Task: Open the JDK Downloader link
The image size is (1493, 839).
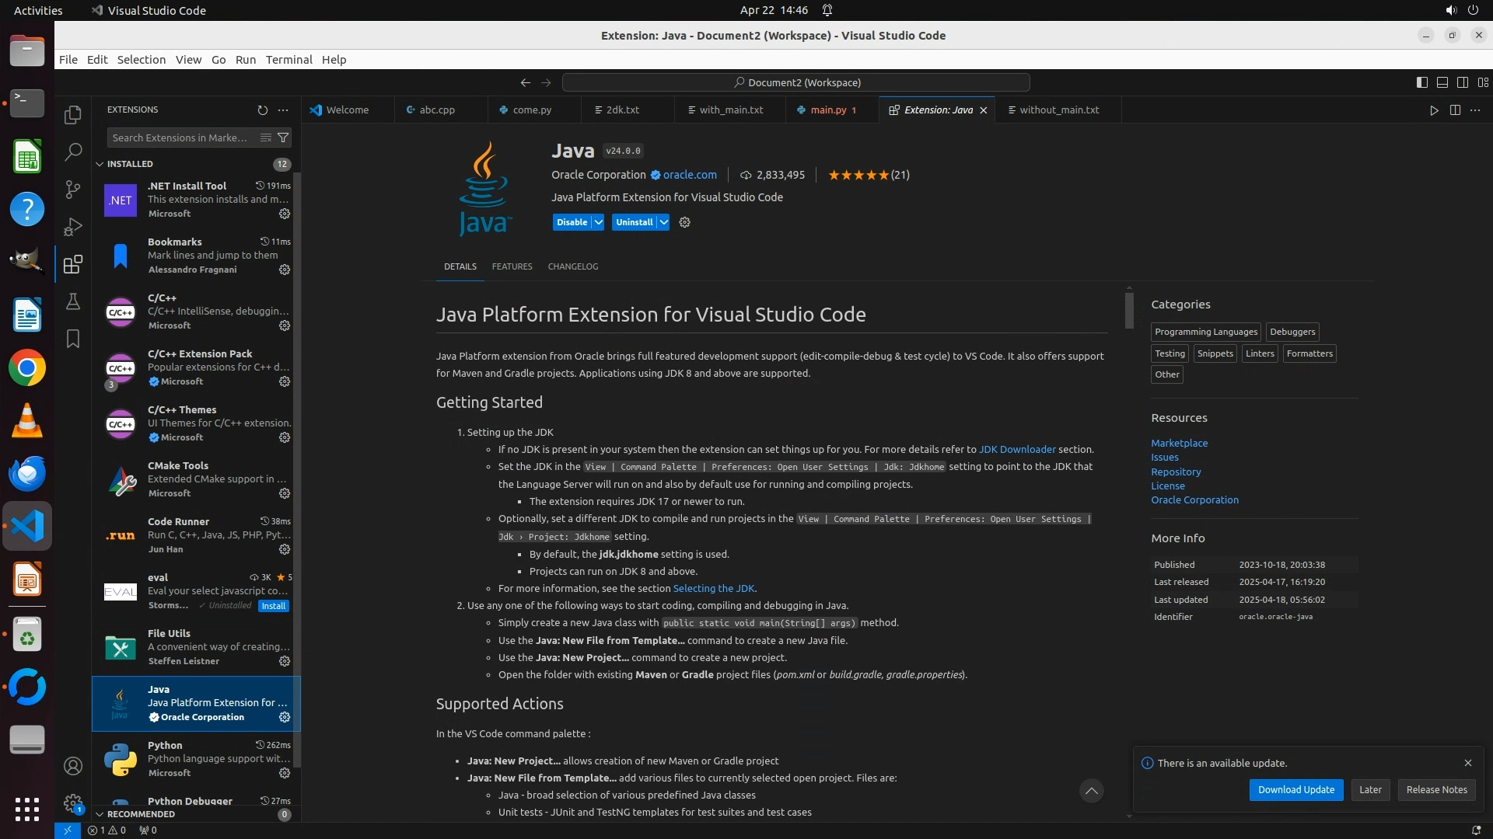Action: [1016, 450]
